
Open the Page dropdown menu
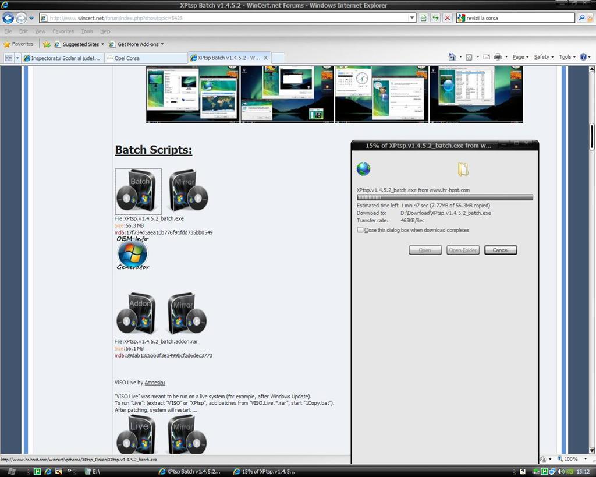tap(520, 57)
